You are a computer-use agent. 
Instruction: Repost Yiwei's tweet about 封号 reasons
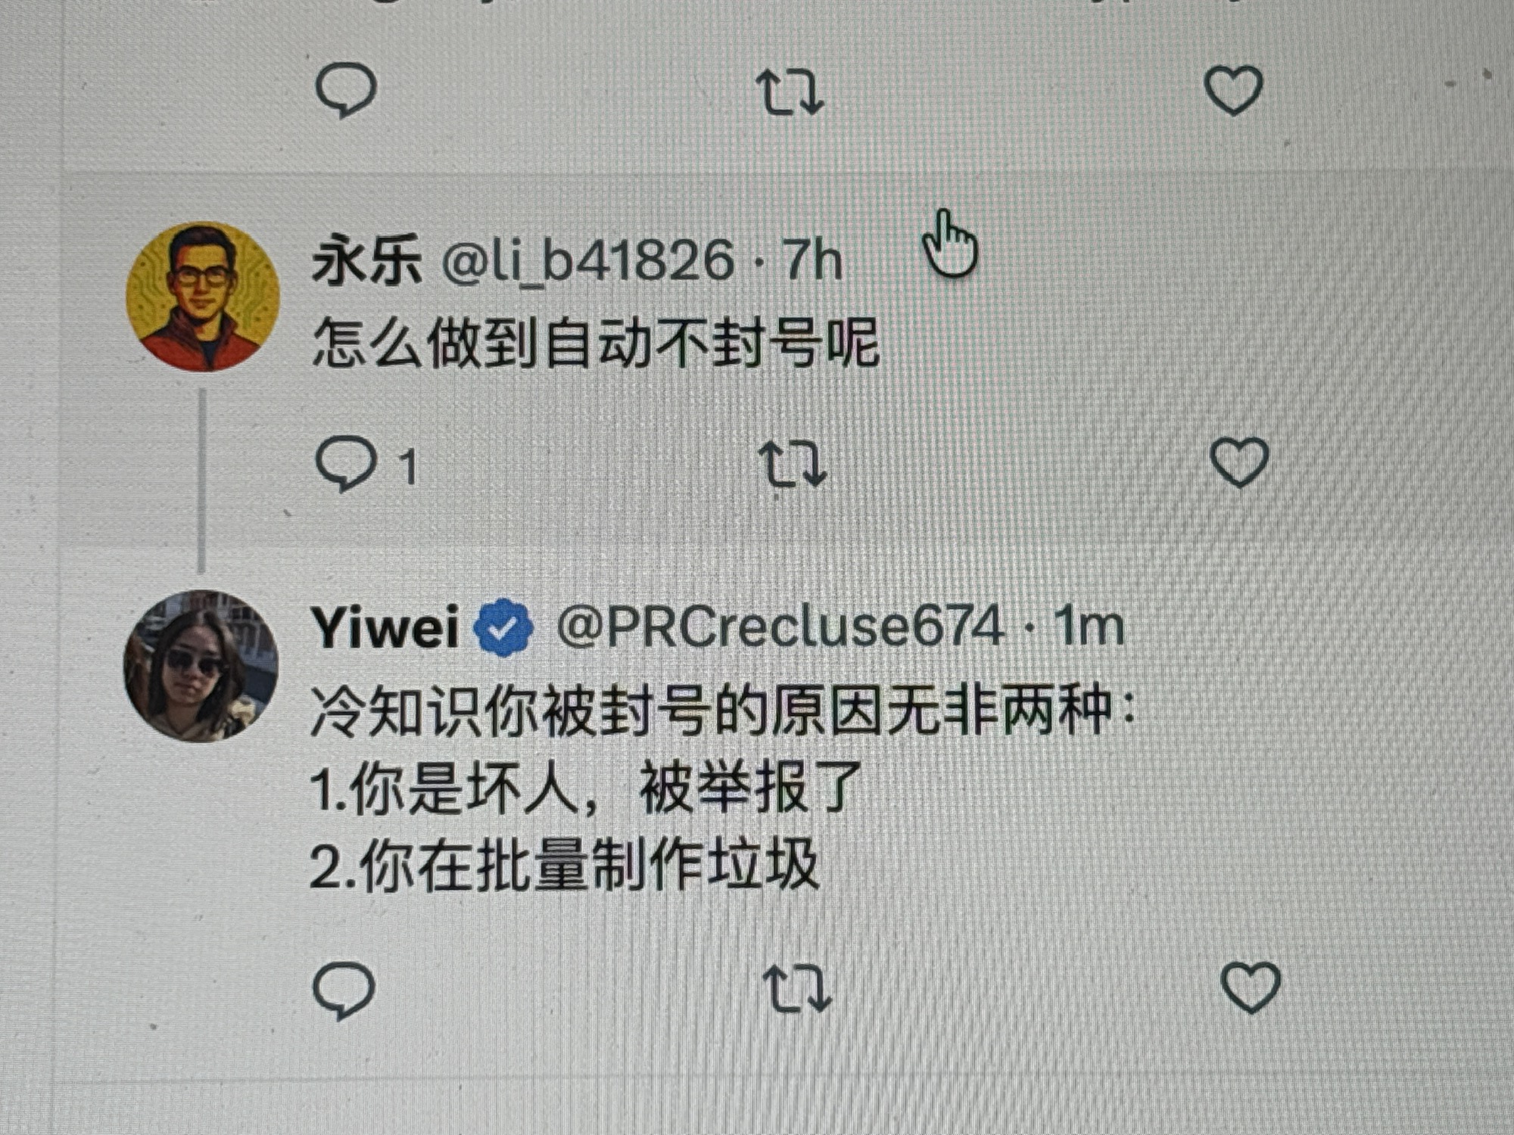(x=797, y=988)
